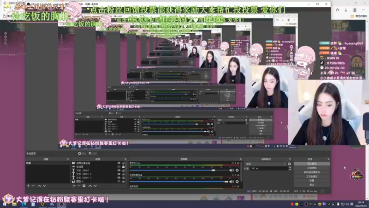The image size is (369, 208).
Task: Open 麦克风/Aux mixer channel settings gear
Action: [237, 170]
